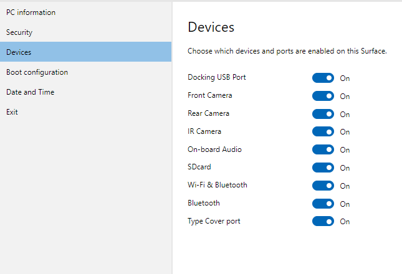The image size is (402, 274).
Task: Click the Devices page heading
Action: [x=211, y=27]
